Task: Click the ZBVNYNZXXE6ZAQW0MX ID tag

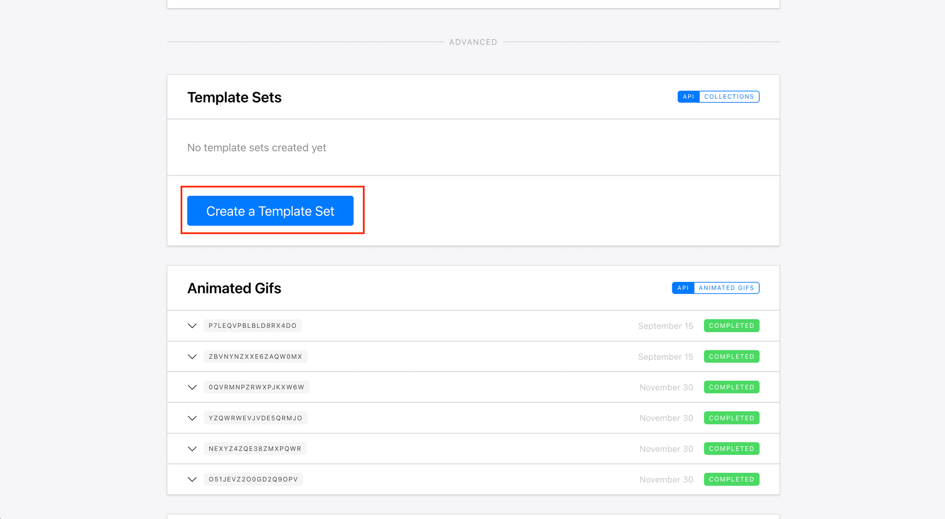Action: pyautogui.click(x=255, y=357)
